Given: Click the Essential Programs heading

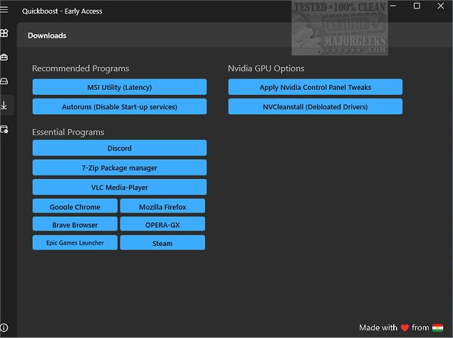Looking at the screenshot, I should [x=68, y=132].
